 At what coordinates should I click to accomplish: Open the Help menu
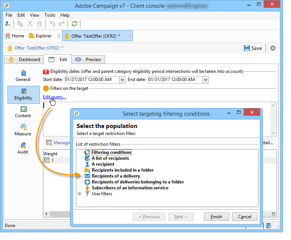(65, 15)
